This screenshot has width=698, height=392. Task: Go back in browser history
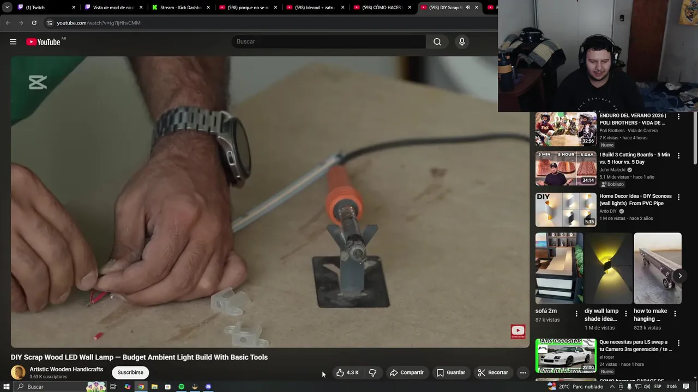[8, 23]
